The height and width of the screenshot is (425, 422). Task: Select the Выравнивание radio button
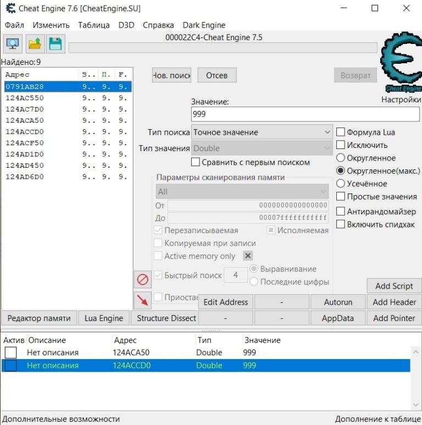click(x=254, y=269)
